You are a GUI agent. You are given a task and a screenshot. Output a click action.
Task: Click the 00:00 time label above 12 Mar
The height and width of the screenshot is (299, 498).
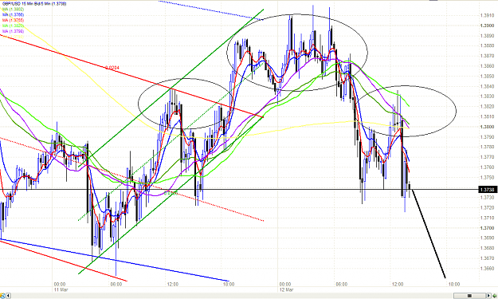(x=285, y=285)
